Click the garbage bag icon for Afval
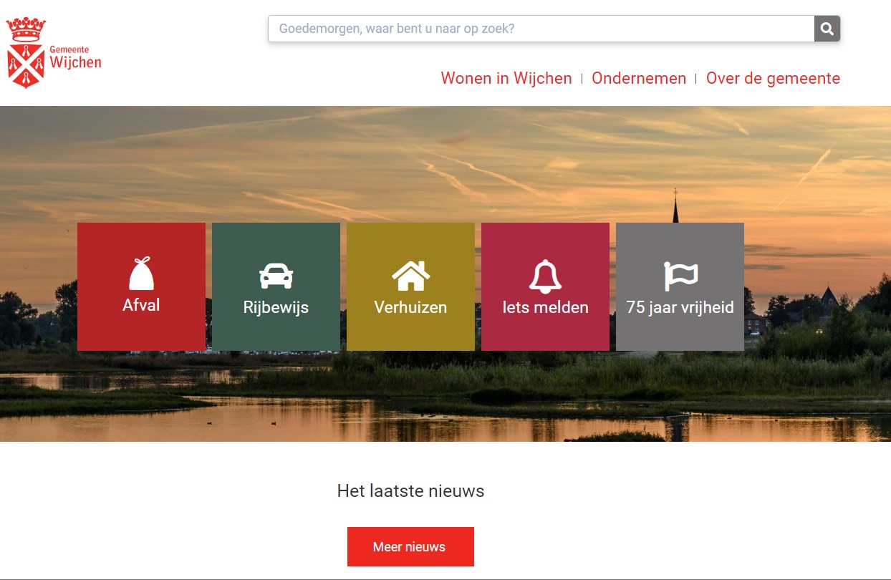The height and width of the screenshot is (580, 891). pyautogui.click(x=141, y=274)
